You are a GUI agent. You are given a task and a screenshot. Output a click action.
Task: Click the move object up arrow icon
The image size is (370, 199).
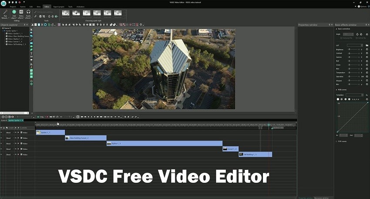click(98, 24)
